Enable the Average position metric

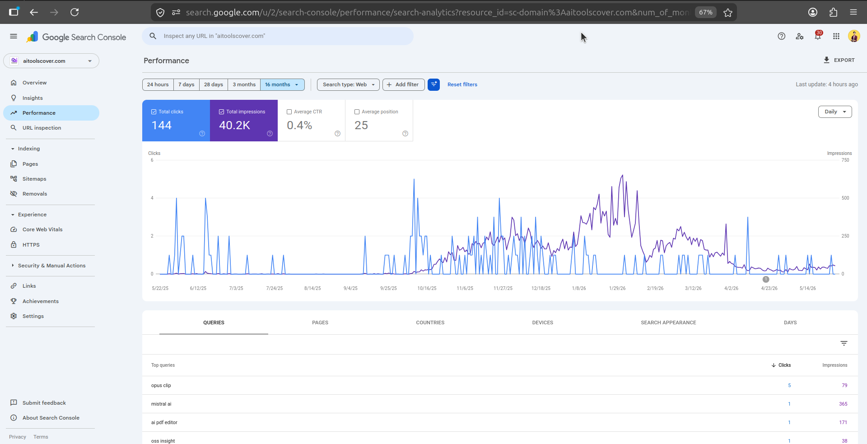tap(379, 121)
